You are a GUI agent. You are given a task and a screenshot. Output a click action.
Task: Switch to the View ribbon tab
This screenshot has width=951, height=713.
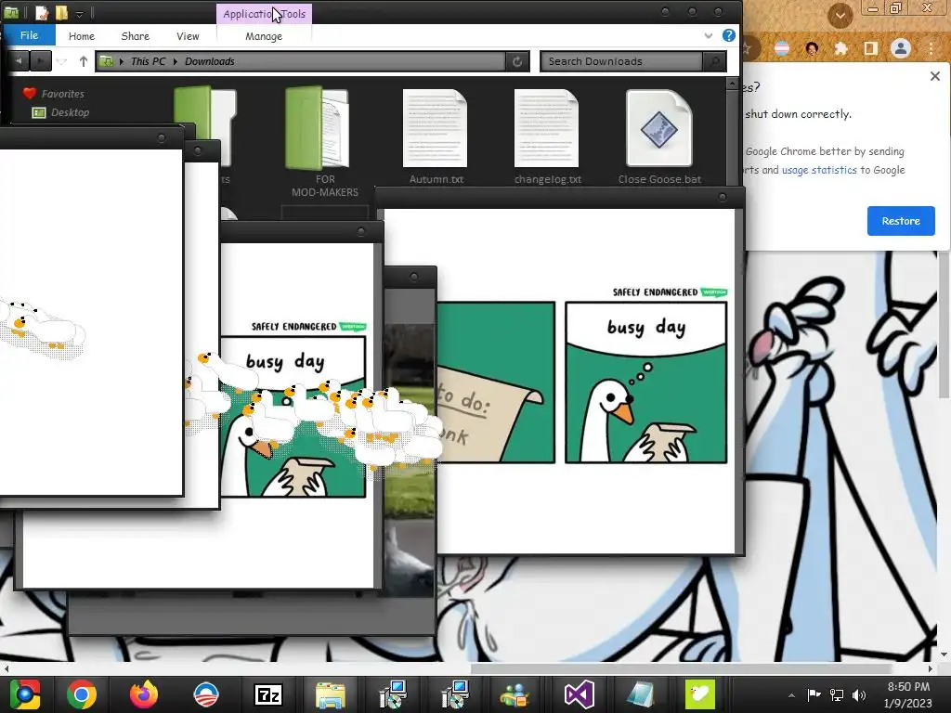188,36
